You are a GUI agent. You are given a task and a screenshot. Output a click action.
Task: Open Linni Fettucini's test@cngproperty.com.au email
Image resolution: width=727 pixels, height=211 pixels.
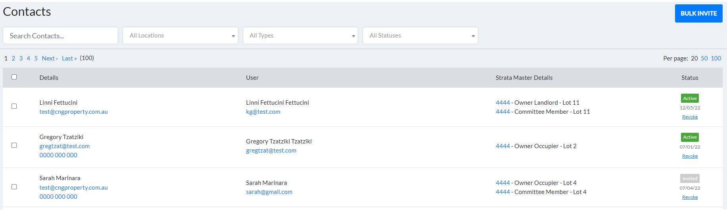tap(74, 112)
